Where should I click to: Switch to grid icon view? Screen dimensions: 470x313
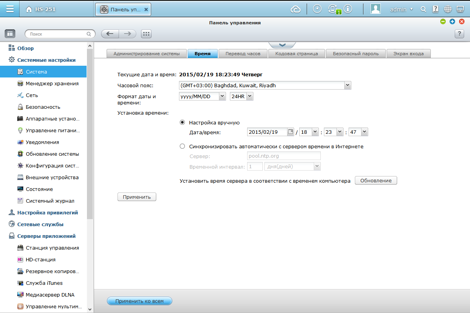click(146, 34)
